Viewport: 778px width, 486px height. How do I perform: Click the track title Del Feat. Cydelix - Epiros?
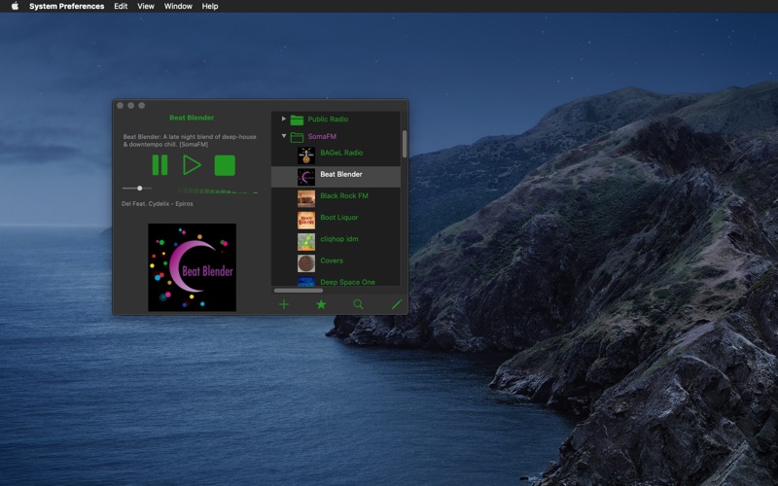[x=158, y=204]
